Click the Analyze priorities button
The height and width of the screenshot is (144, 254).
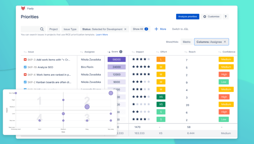click(188, 17)
